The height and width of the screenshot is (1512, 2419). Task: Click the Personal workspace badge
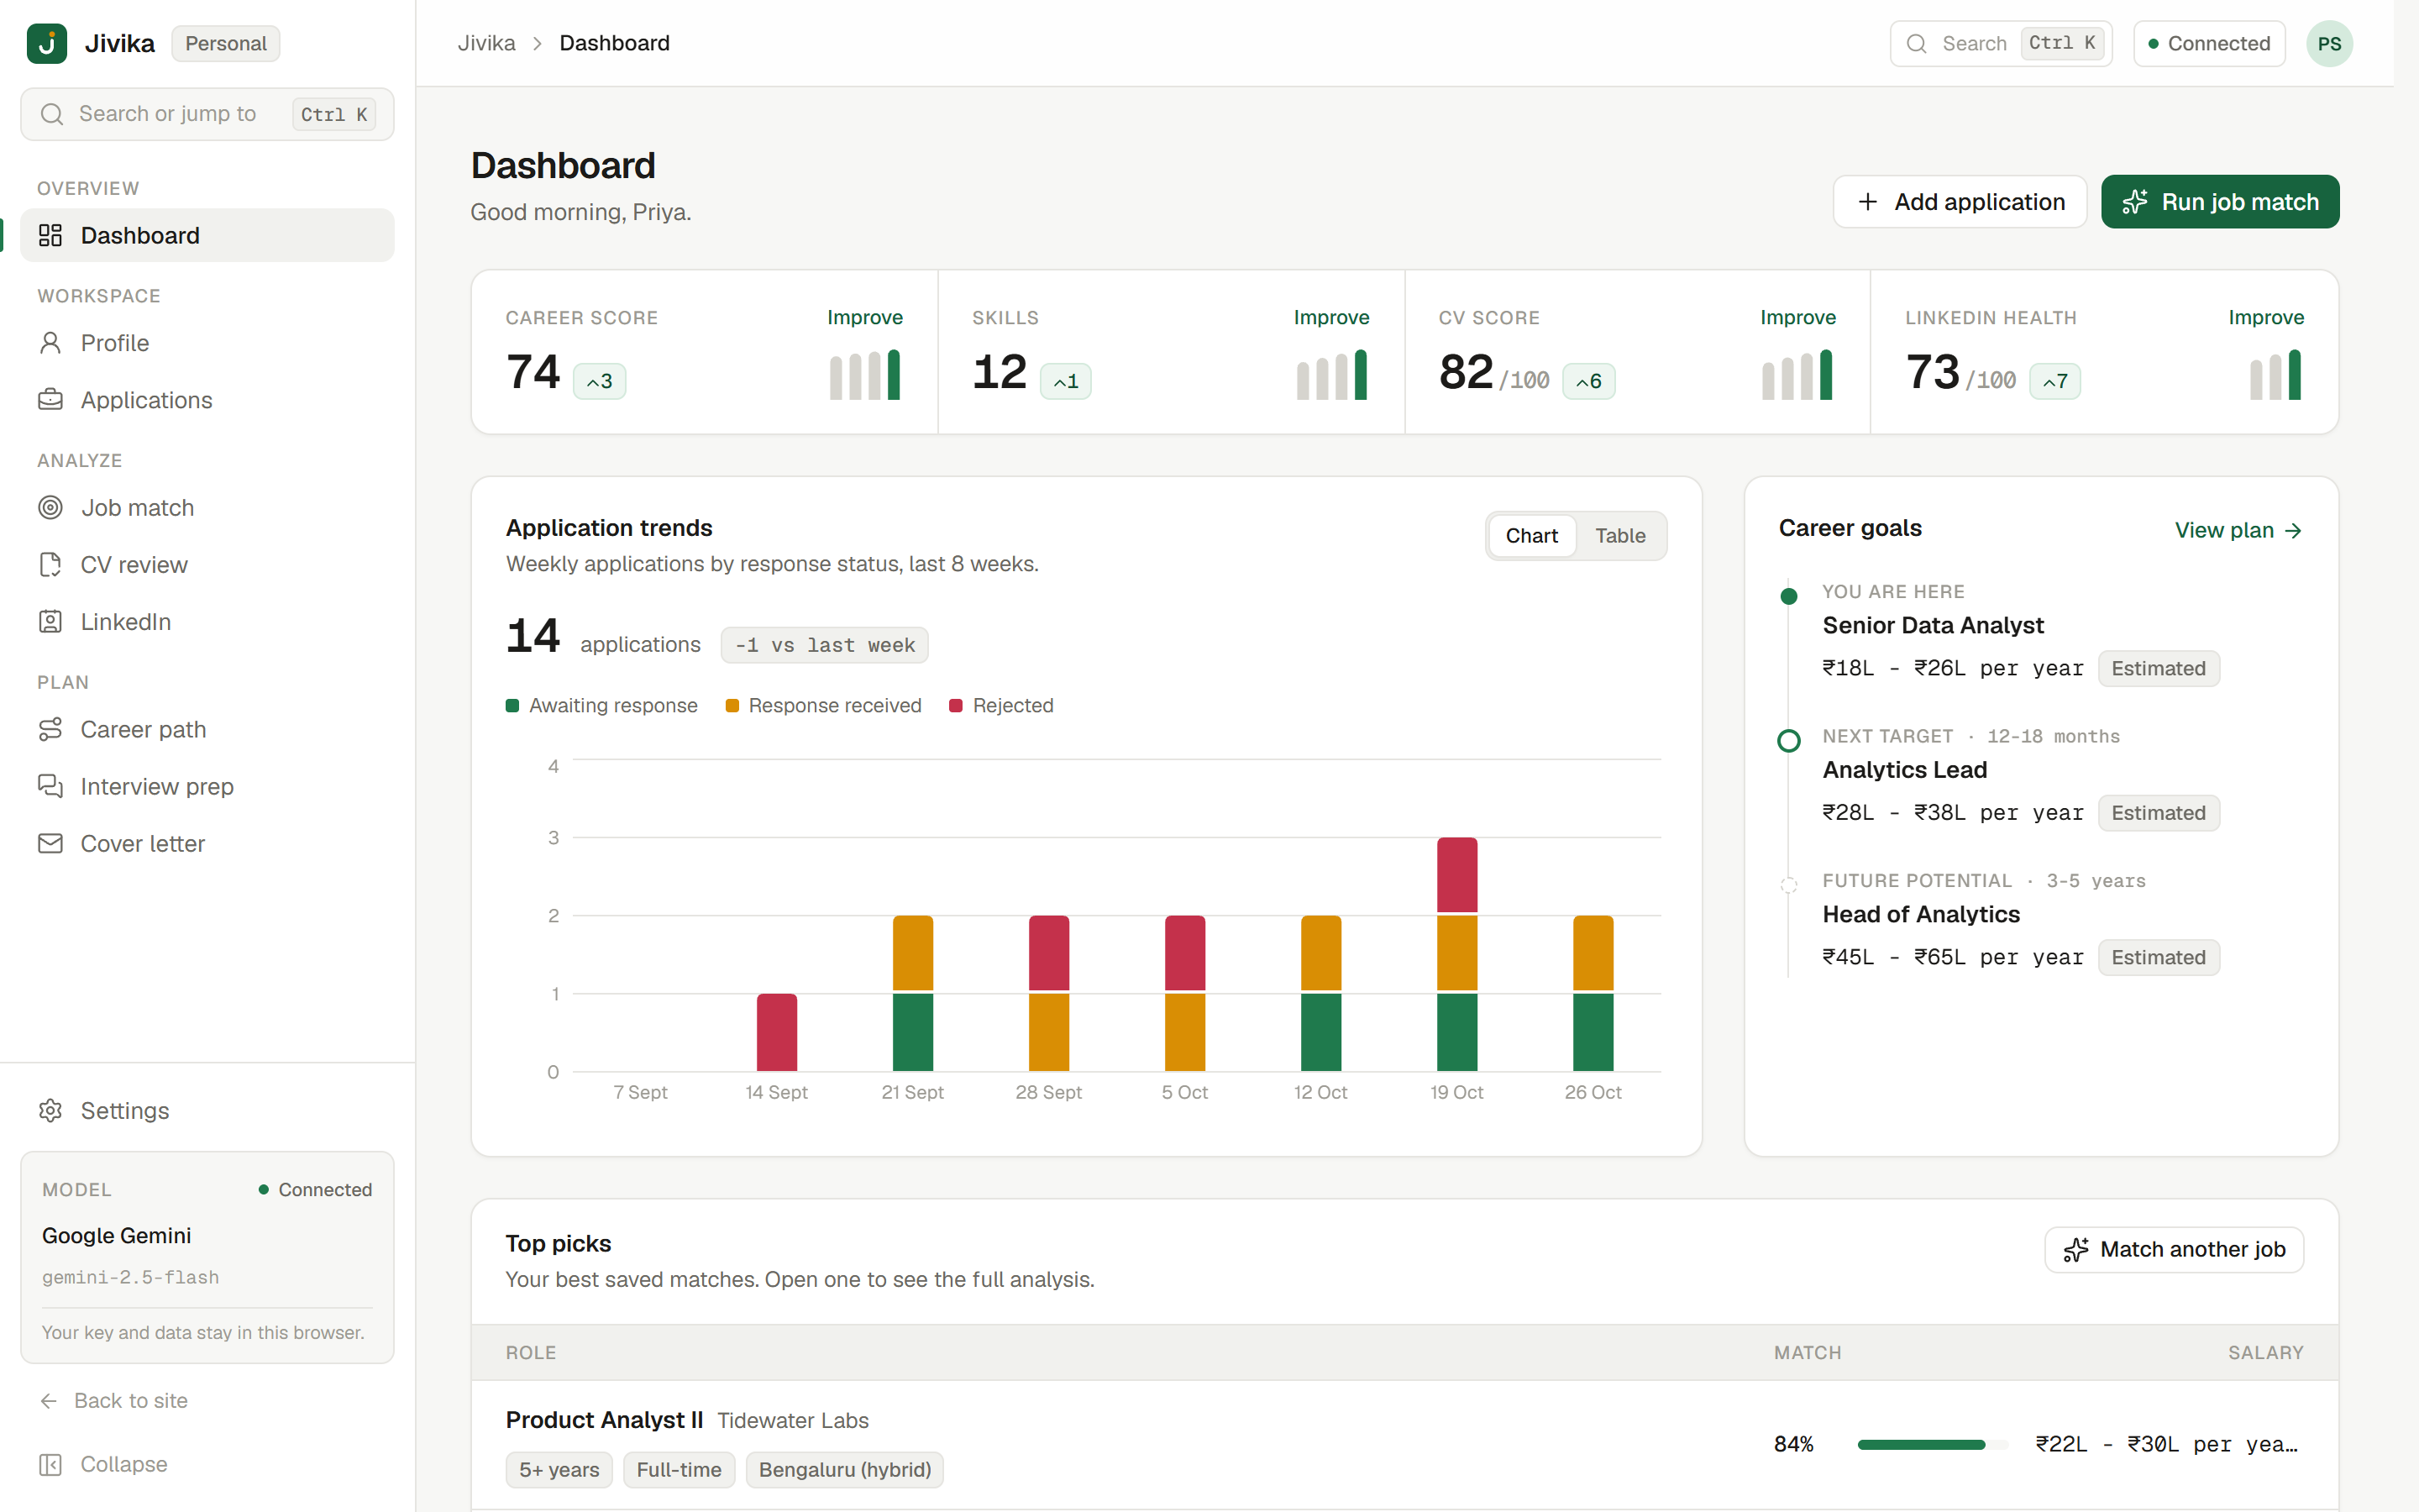click(226, 43)
